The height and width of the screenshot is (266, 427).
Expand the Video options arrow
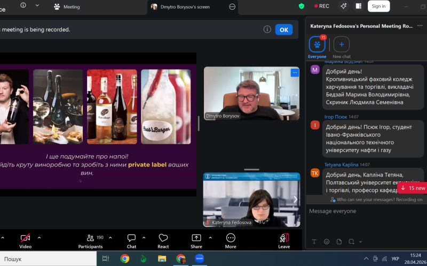[39, 237]
